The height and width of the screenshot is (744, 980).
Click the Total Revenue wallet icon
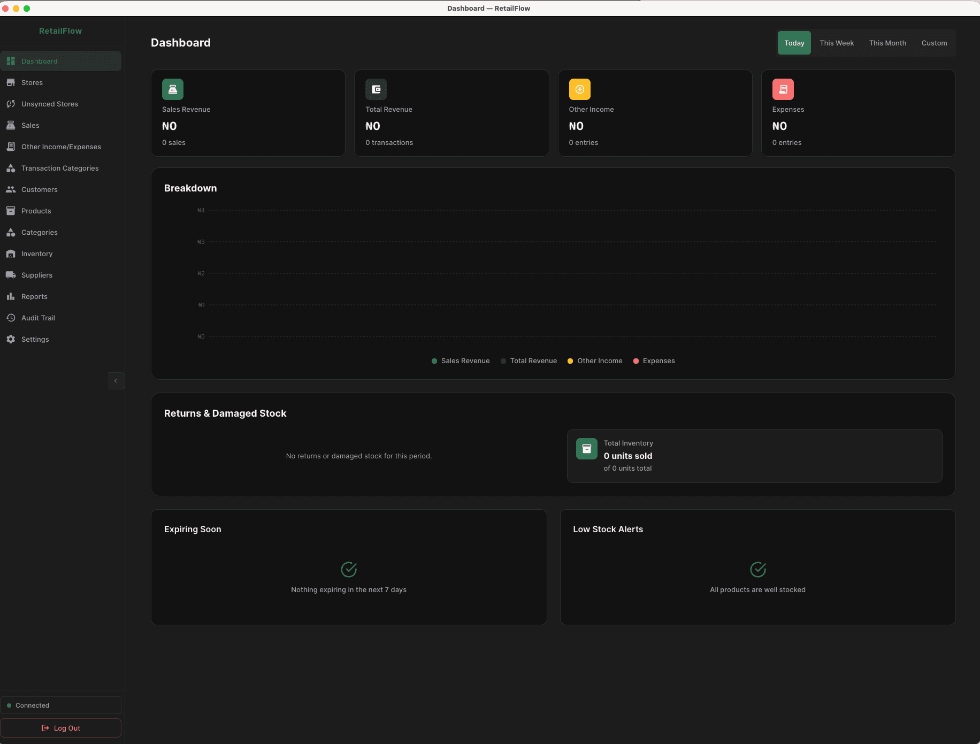(376, 89)
